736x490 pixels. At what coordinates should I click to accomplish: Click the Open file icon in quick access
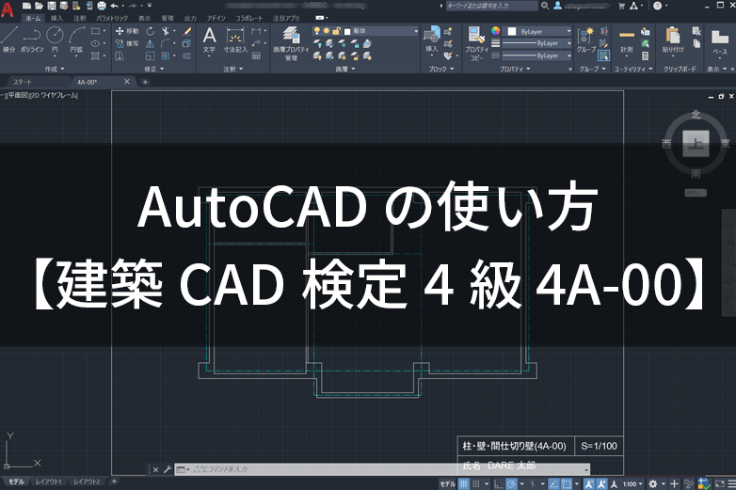click(x=39, y=6)
